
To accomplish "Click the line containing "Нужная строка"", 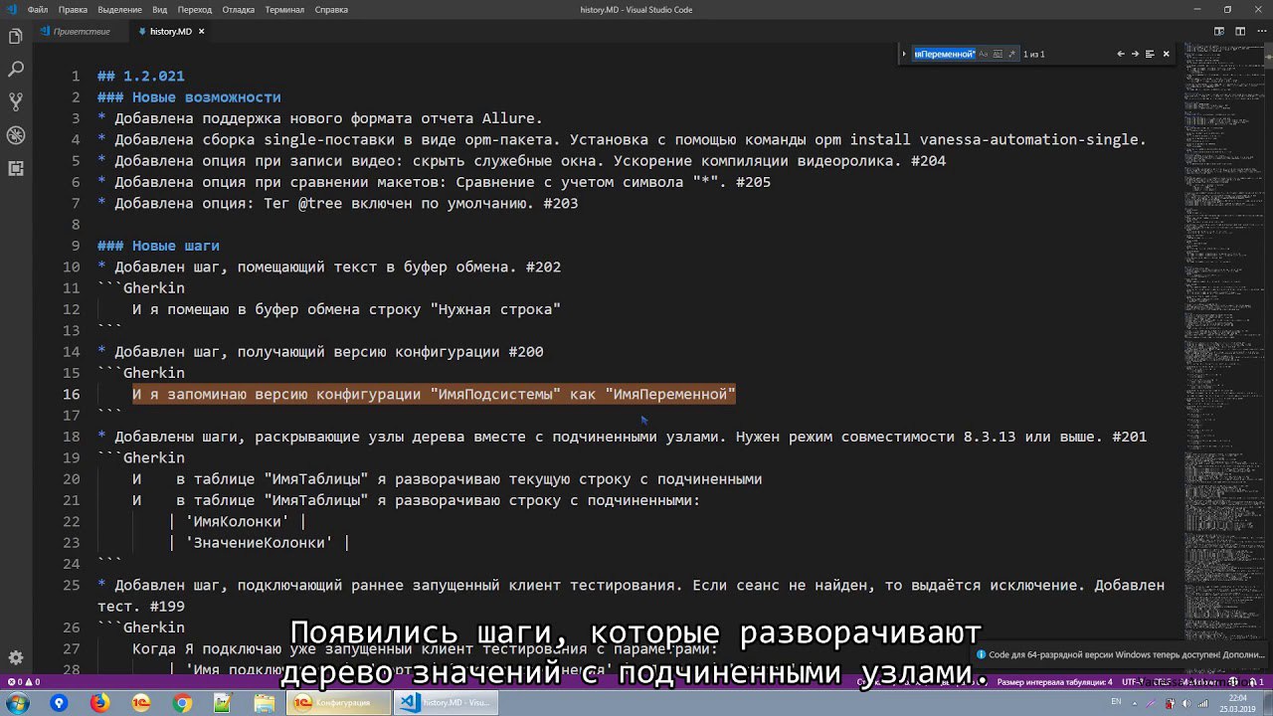I will tap(346, 309).
